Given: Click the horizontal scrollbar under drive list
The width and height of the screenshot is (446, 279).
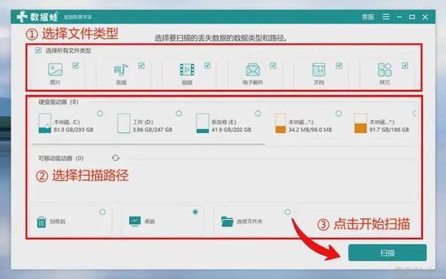Looking at the screenshot, I should tap(149, 144).
